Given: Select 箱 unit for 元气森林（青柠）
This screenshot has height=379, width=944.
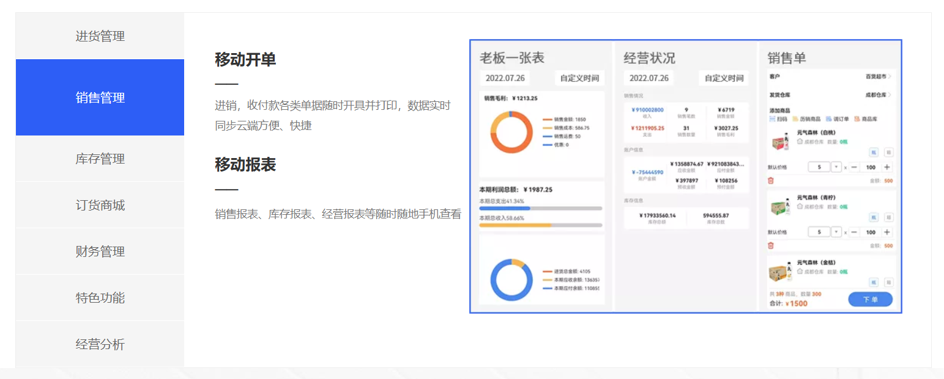Looking at the screenshot, I should pyautogui.click(x=889, y=217).
